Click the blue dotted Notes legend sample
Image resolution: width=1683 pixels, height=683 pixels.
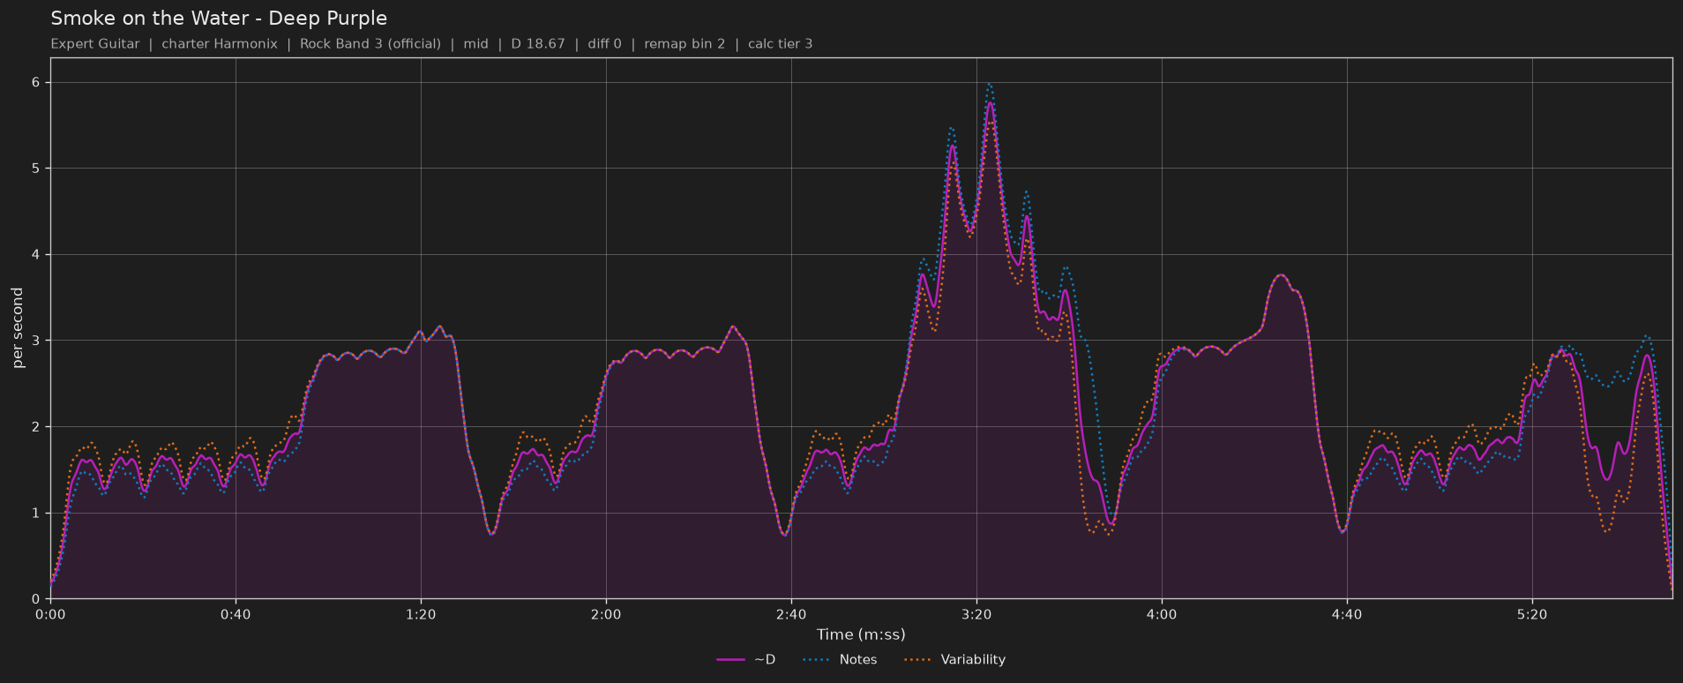pyautogui.click(x=817, y=660)
